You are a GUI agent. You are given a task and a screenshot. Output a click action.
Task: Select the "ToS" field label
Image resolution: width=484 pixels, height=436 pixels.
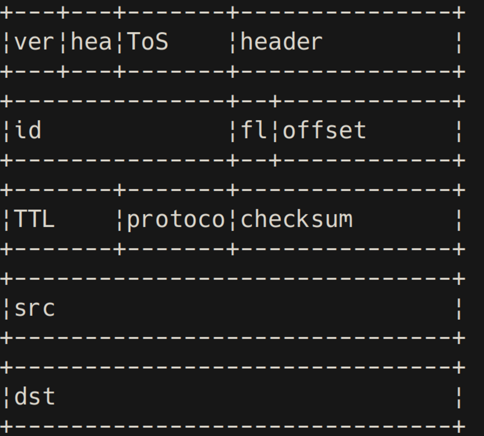point(147,42)
